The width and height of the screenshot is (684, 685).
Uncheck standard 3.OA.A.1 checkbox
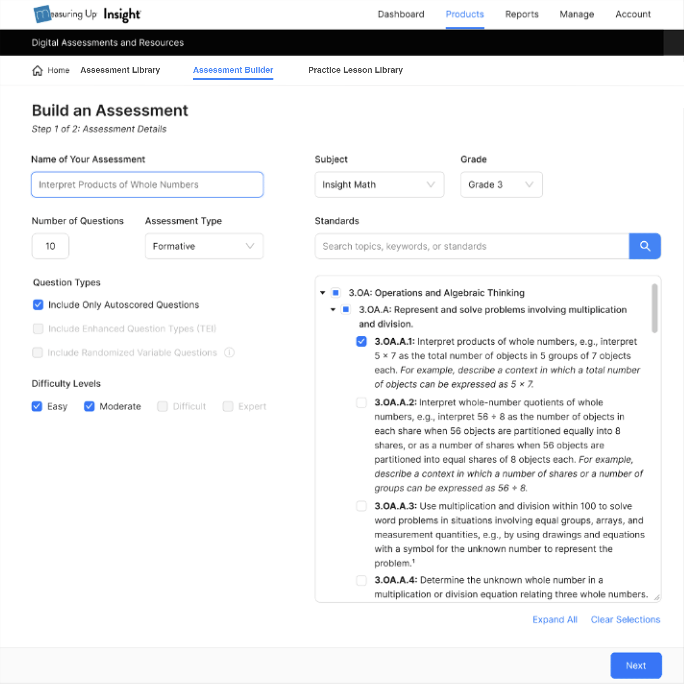361,341
